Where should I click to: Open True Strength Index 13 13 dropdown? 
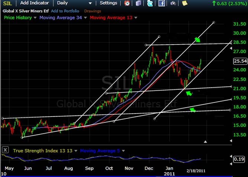(76, 151)
